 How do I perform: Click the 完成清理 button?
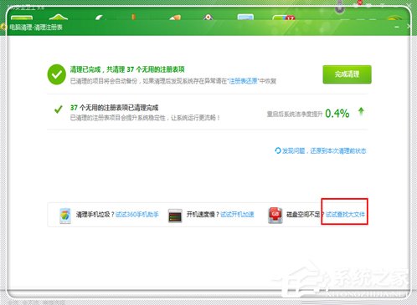click(347, 74)
